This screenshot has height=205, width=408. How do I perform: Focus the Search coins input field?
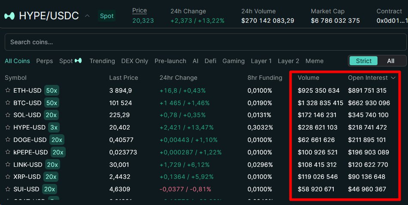(205, 42)
